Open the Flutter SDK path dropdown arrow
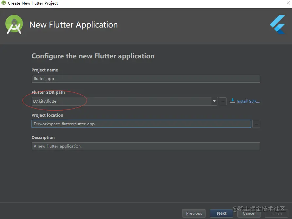 point(214,101)
